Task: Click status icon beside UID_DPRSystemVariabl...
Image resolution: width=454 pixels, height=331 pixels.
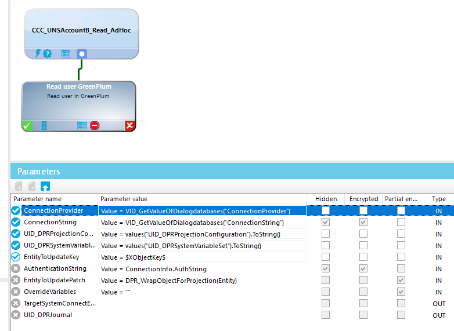Action: 16,245
